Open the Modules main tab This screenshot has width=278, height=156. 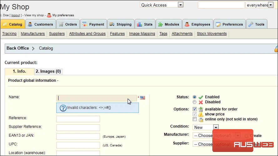point(169,24)
